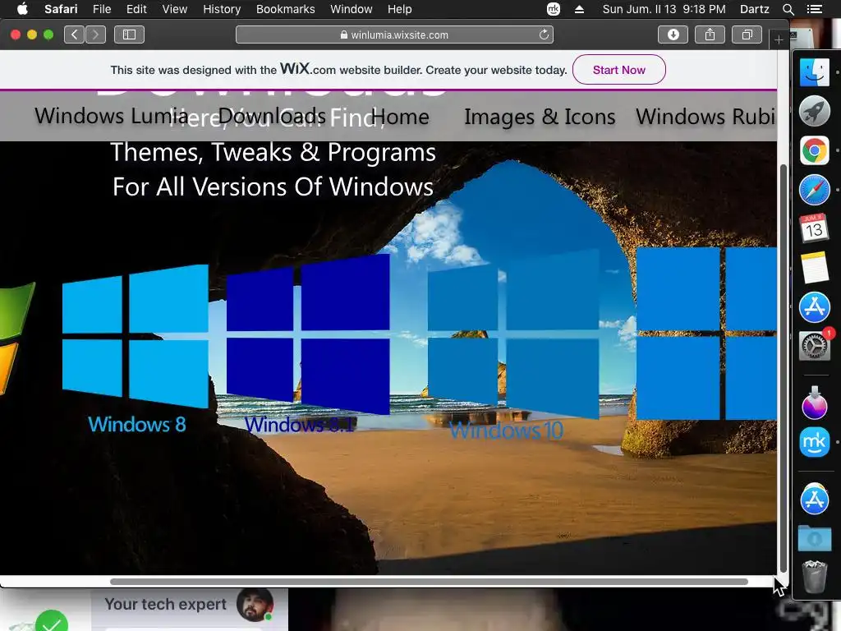Image resolution: width=841 pixels, height=631 pixels.
Task: Open System Preferences gear in Dock
Action: [814, 346]
